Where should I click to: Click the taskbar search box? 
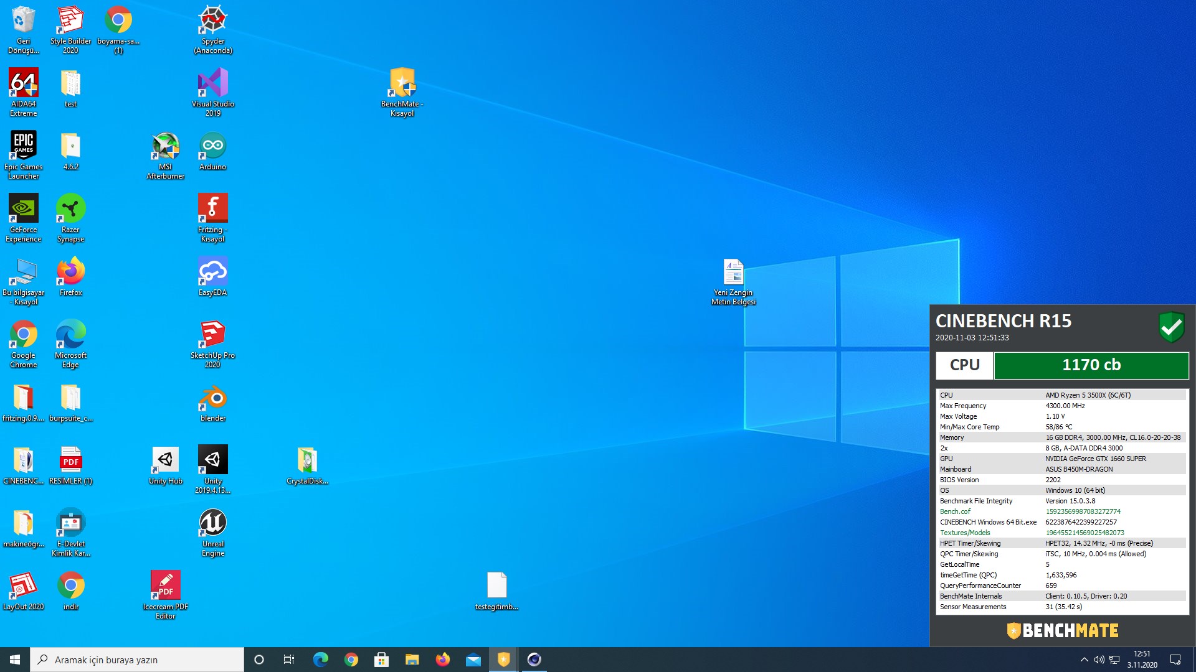[137, 660]
